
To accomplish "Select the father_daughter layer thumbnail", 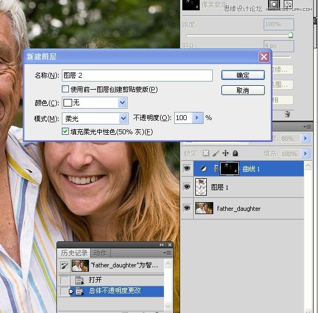I will click(204, 208).
